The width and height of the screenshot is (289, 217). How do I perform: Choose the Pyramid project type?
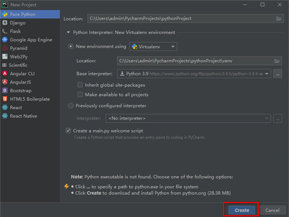pos(30,48)
